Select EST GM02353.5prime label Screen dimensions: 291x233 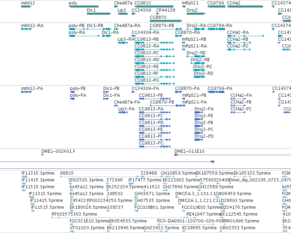237,228
